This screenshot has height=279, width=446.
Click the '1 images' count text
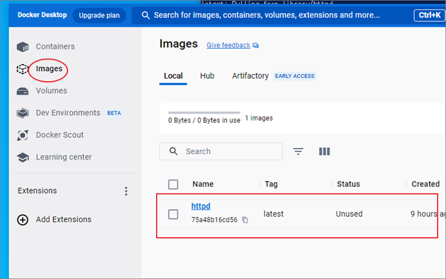[259, 118]
